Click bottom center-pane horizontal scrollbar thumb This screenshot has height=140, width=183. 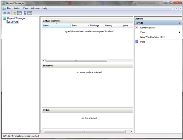click(x=85, y=131)
